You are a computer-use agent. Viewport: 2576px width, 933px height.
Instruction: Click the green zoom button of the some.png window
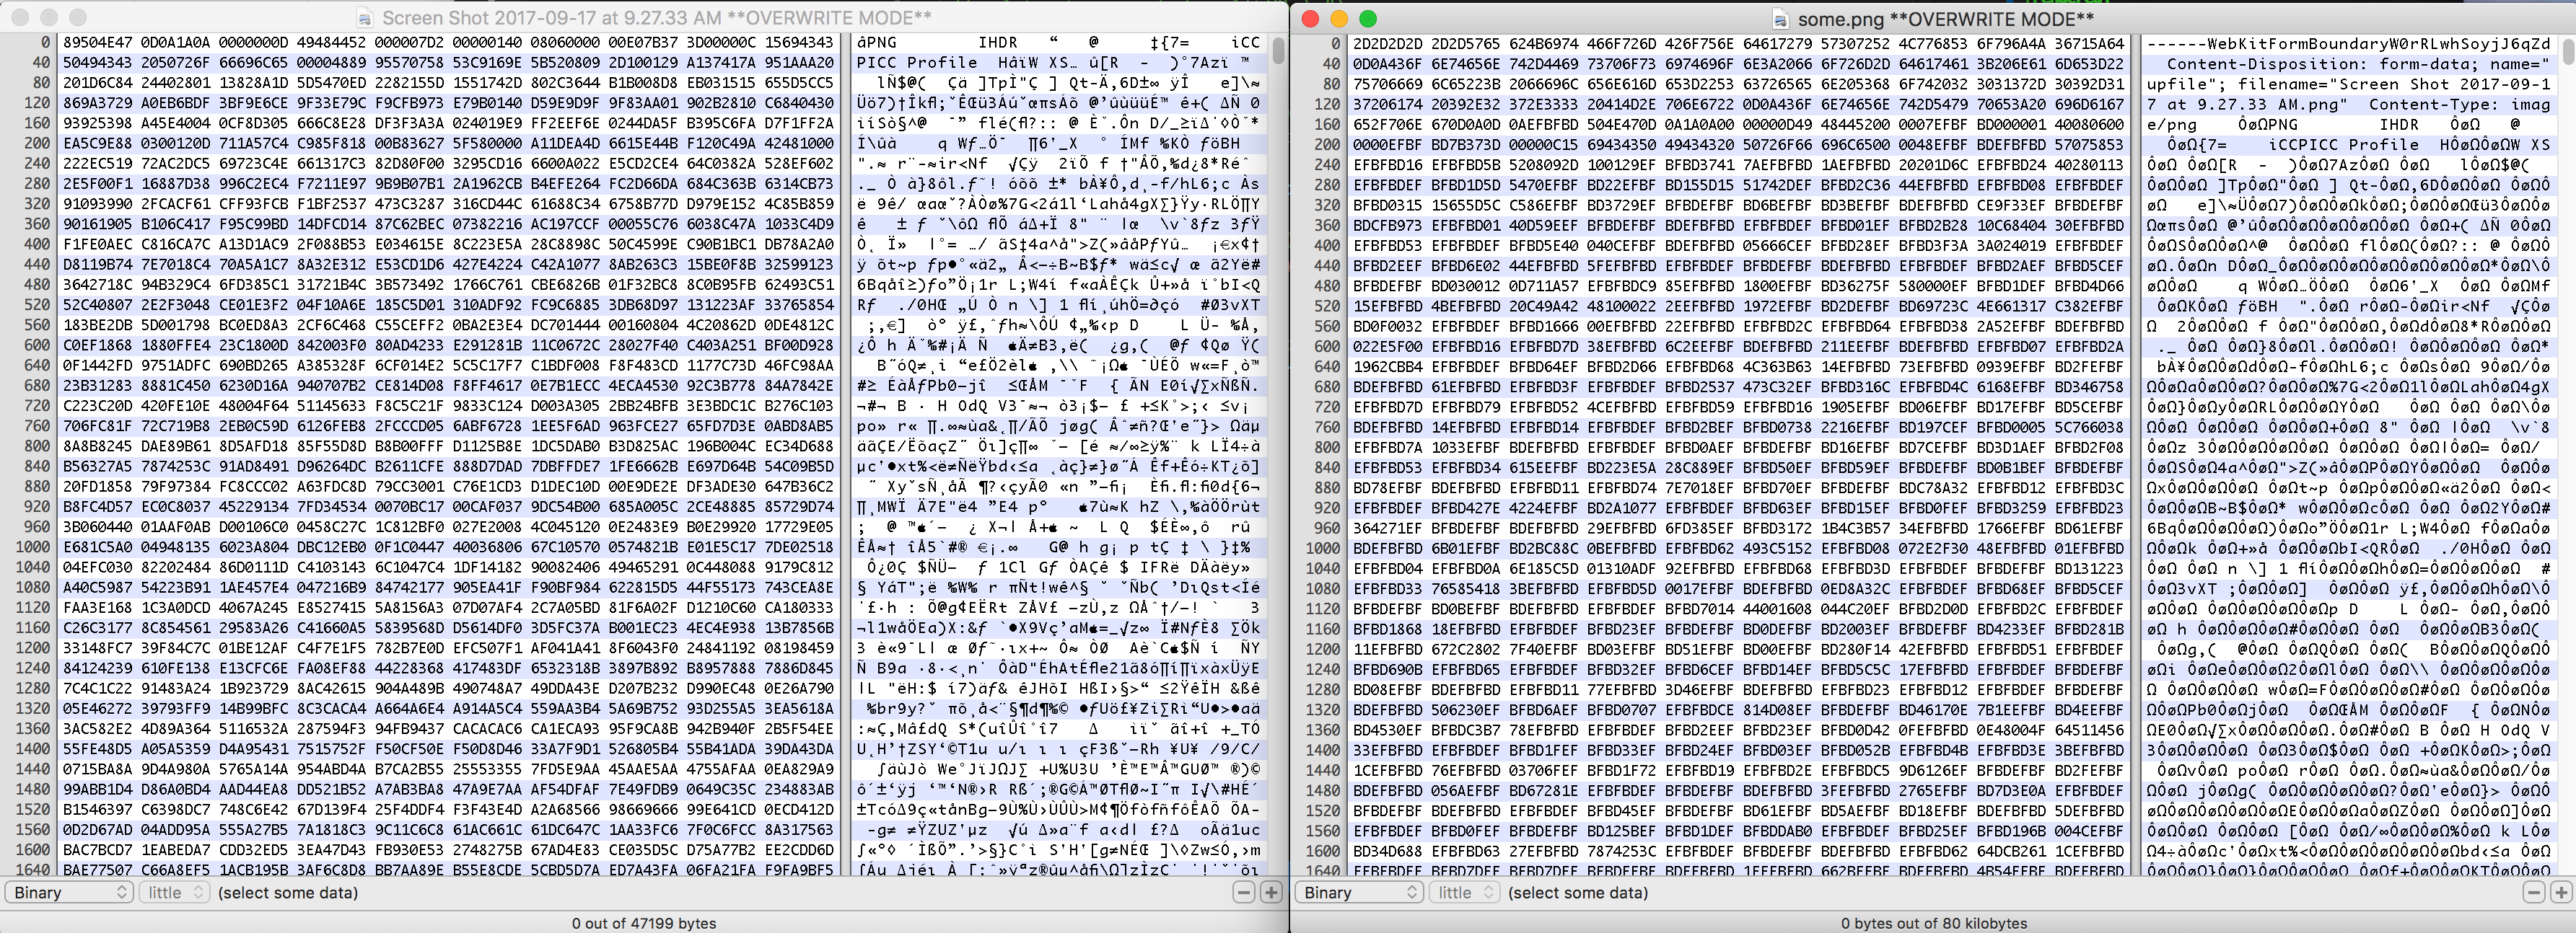click(1368, 19)
